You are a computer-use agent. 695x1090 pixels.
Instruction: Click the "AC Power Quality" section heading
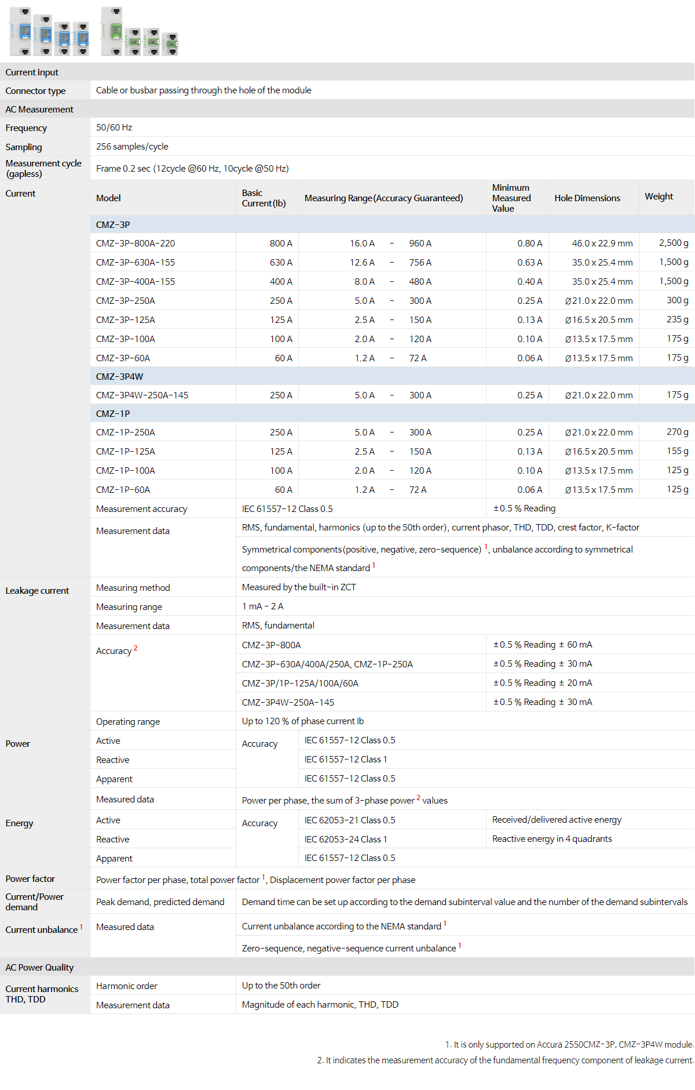point(39,968)
